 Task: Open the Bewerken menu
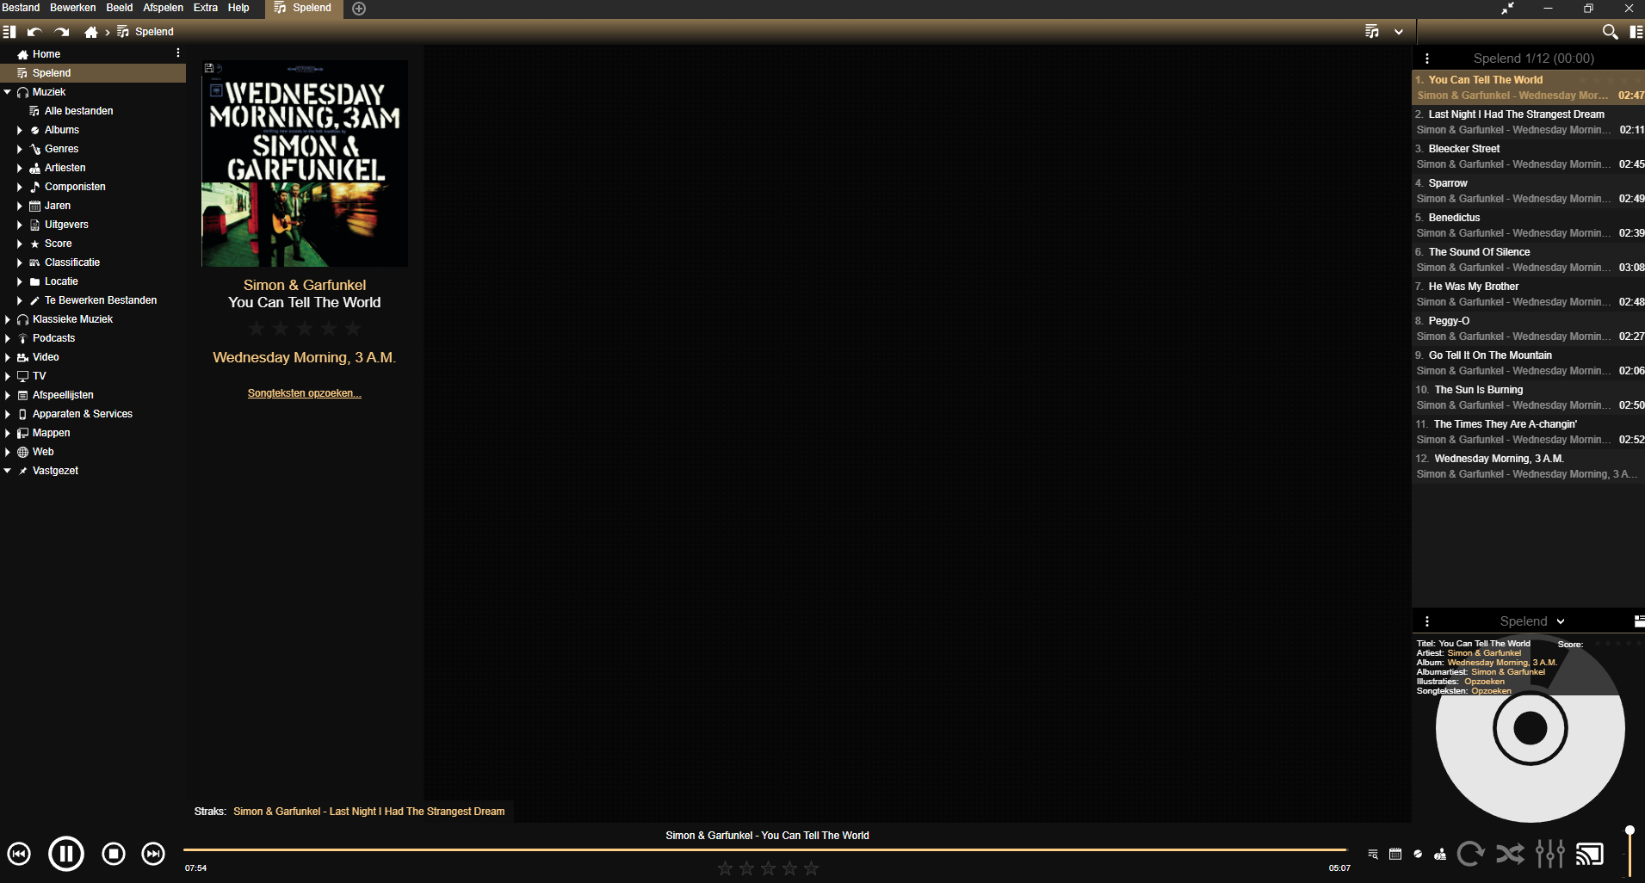point(73,8)
